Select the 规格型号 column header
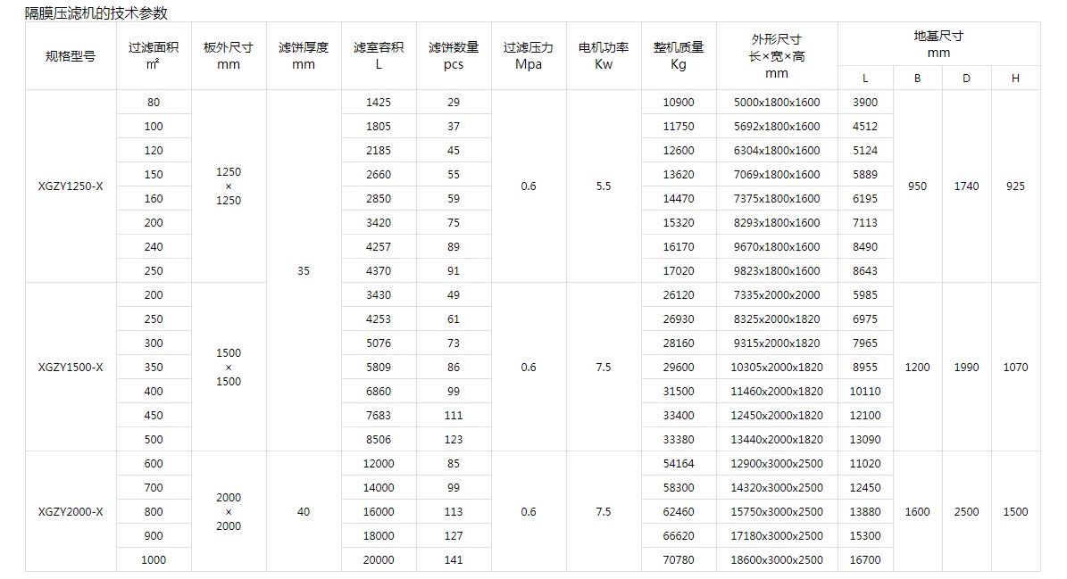The image size is (1067, 579). coord(71,56)
